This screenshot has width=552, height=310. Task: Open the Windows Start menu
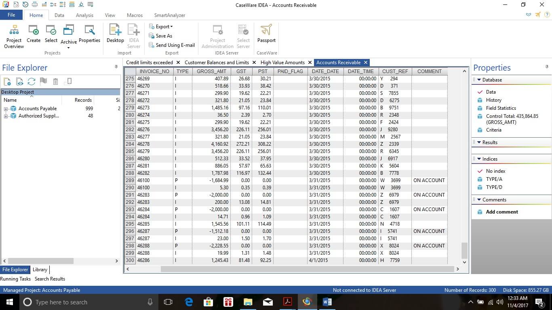point(9,302)
